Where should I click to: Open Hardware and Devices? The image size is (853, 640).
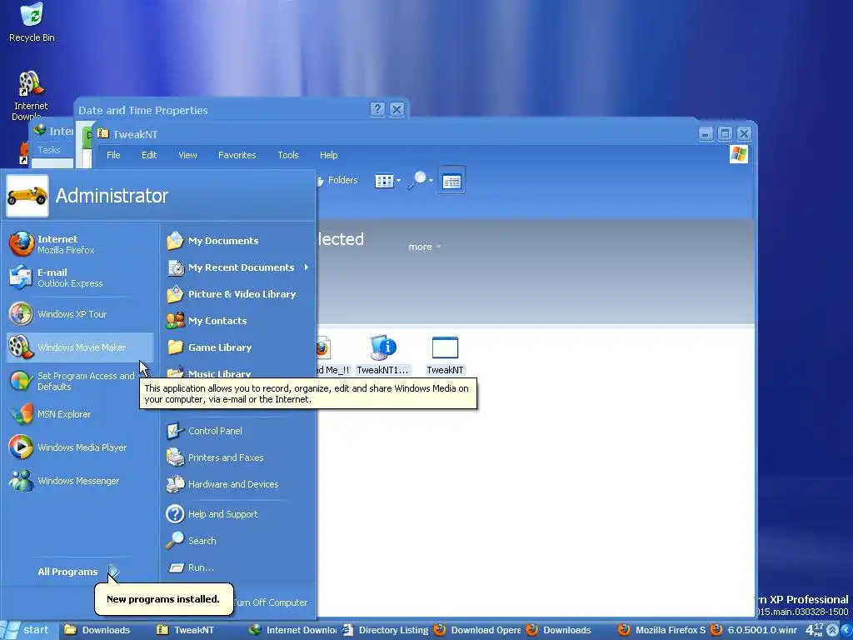(x=237, y=484)
